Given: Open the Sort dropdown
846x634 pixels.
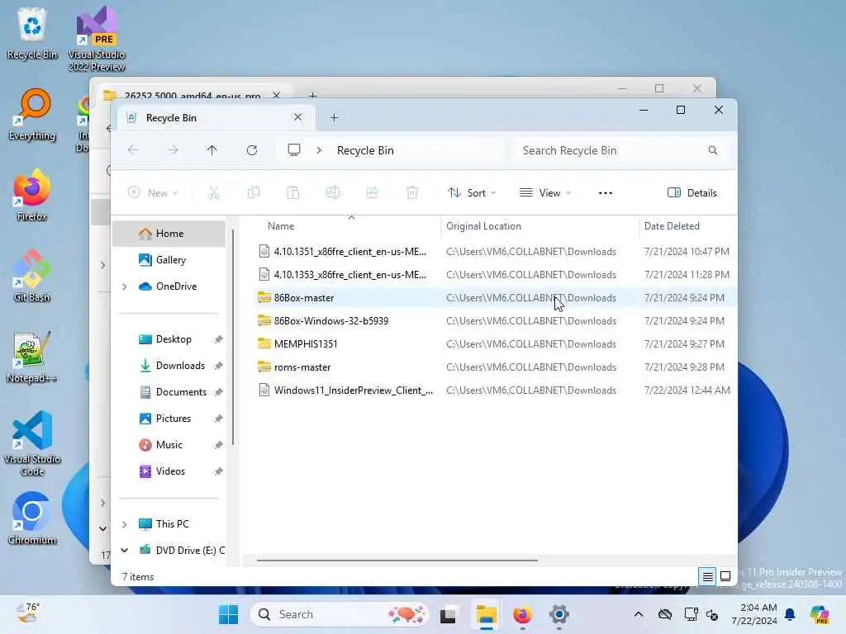Looking at the screenshot, I should pos(472,193).
